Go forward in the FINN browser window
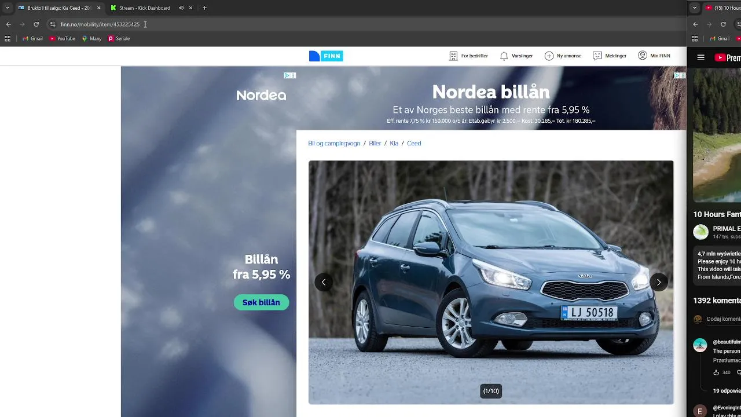 click(x=22, y=24)
